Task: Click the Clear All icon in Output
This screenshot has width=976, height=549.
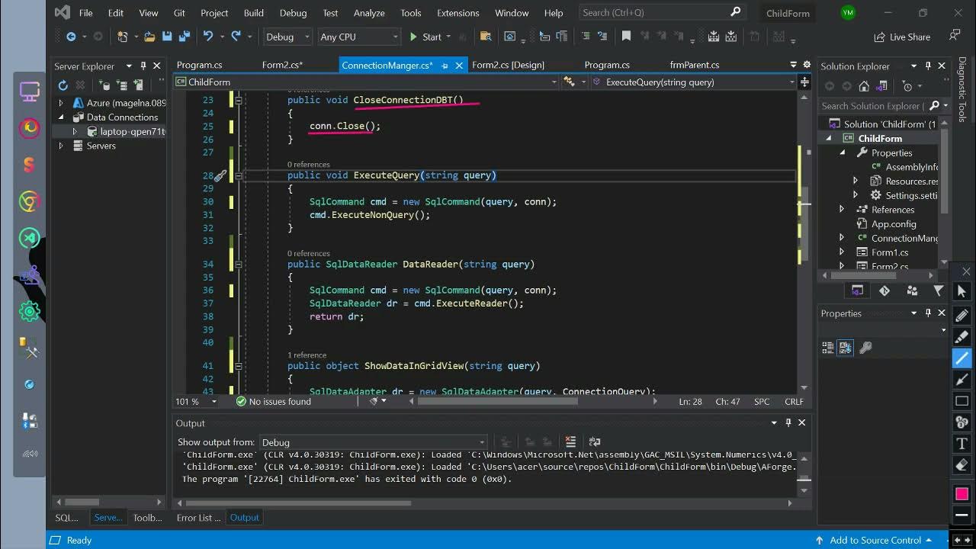Action: (x=570, y=441)
